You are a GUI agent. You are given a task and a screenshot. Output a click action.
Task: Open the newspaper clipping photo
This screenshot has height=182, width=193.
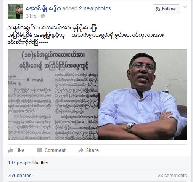[x=53, y=94]
